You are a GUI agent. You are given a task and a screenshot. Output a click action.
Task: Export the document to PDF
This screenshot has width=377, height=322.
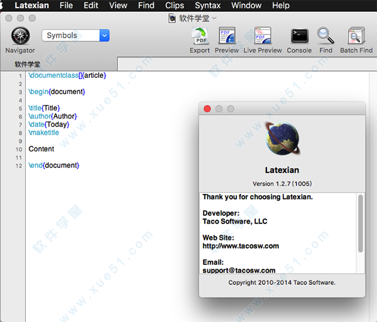point(200,36)
